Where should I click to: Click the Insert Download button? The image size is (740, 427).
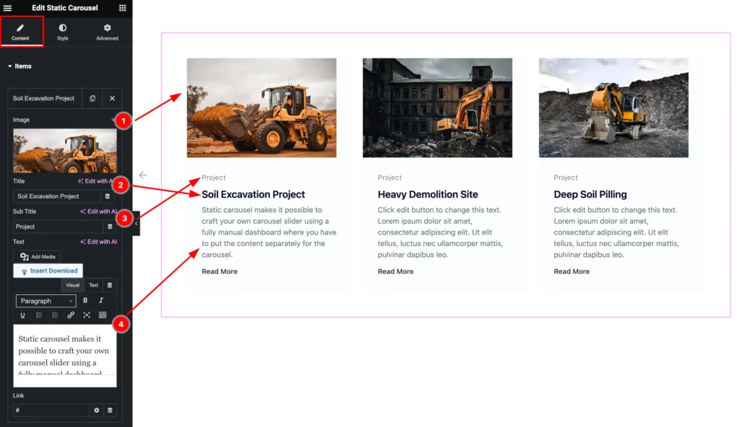click(x=48, y=271)
